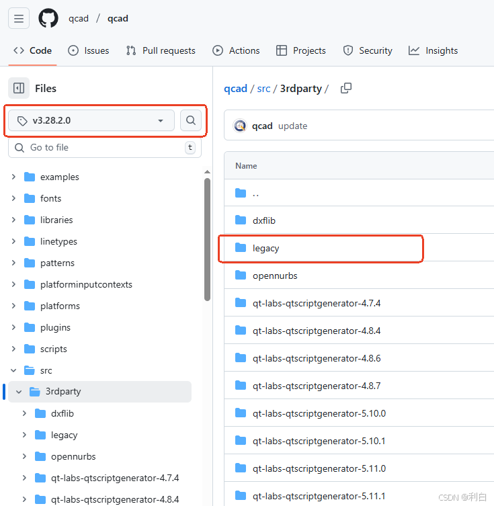Select platforms in the file tree
The width and height of the screenshot is (494, 506).
click(60, 306)
